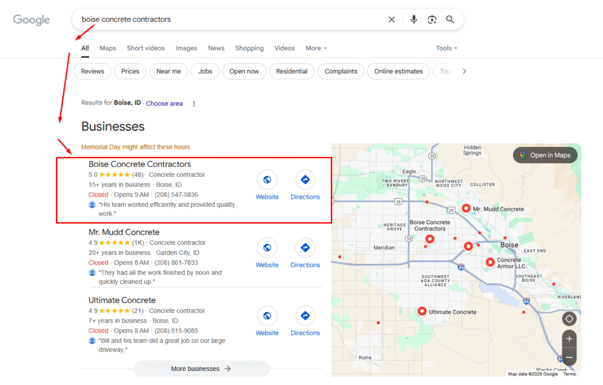Show more filter chips with the right chevron
The image size is (603, 385).
coord(465,71)
